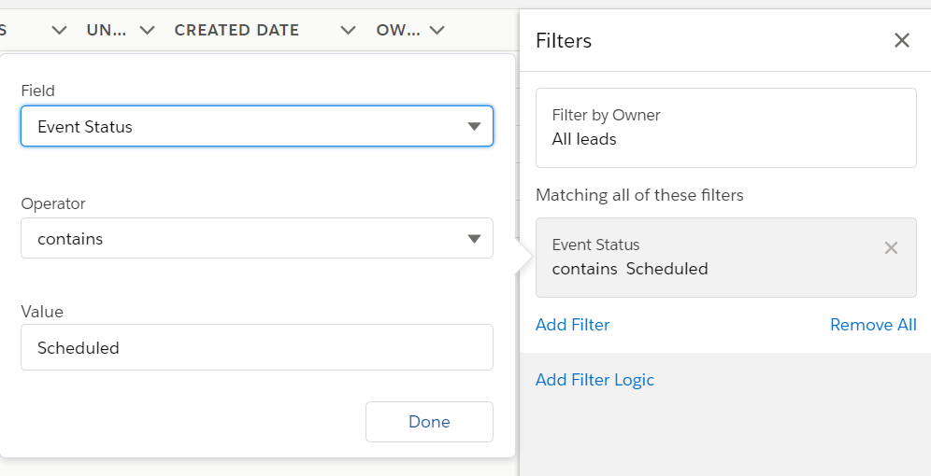Open the chevron menu beside the OW... column
Image resolution: width=931 pixels, height=476 pixels.
[x=435, y=30]
